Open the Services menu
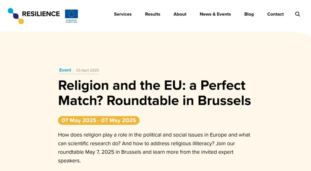Image resolution: width=311 pixels, height=171 pixels. pyautogui.click(x=123, y=14)
